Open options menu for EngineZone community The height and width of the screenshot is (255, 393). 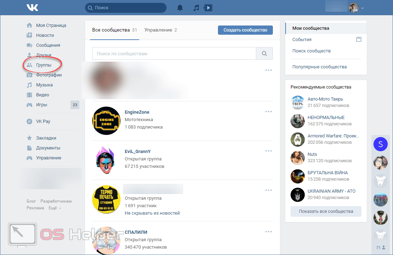click(269, 112)
